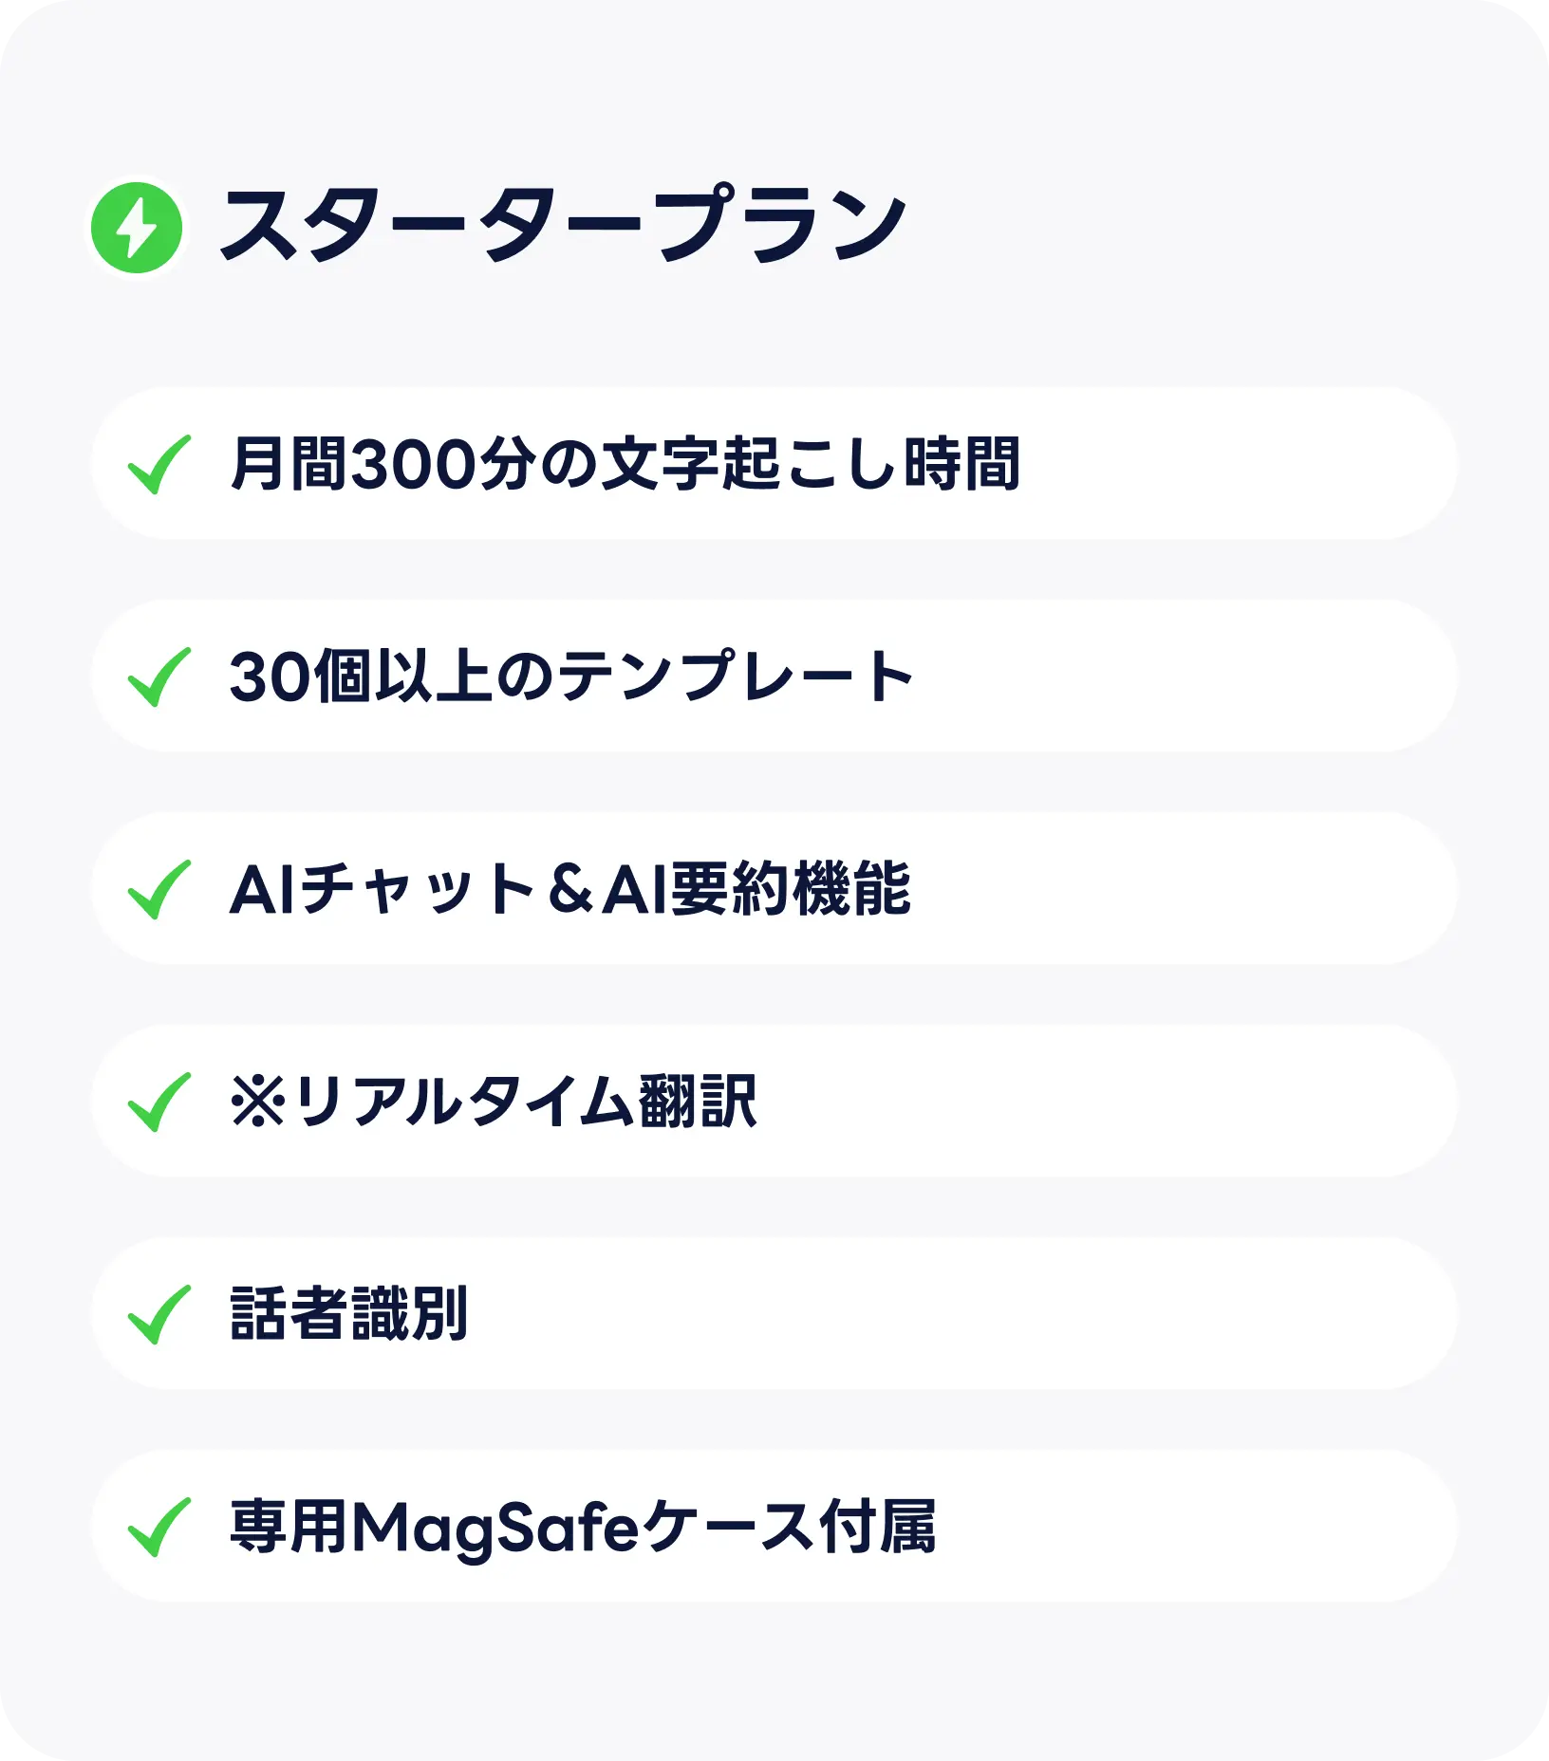Screen dimensions: 1549x1761
Task: Select the 月間300分の文字起こし時間 feature text
Action: (625, 464)
